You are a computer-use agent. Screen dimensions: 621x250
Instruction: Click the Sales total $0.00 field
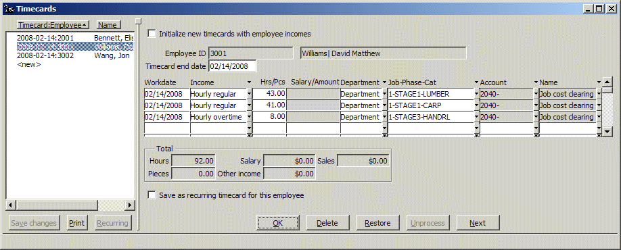click(363, 161)
